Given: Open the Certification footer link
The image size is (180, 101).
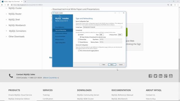Looking at the screenshot, I should (48, 99).
